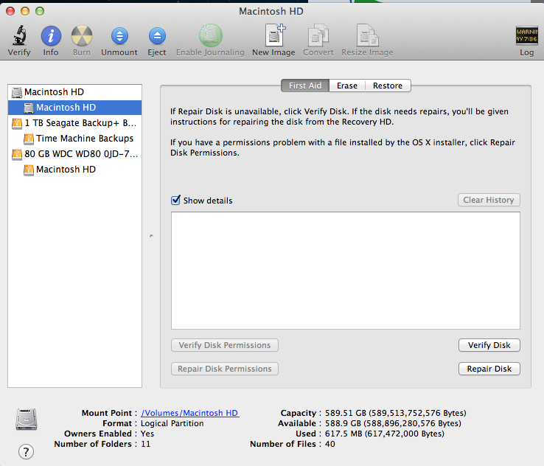Select the 80 GB WDC WD80 drive
Viewport: 544px width, 466px height.
[x=74, y=153]
